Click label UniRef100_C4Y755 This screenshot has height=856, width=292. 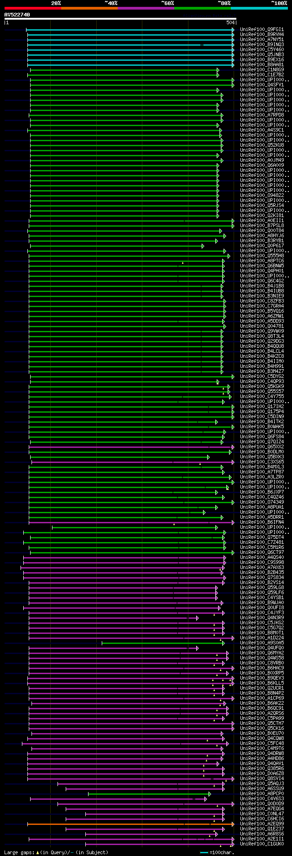[262, 397]
